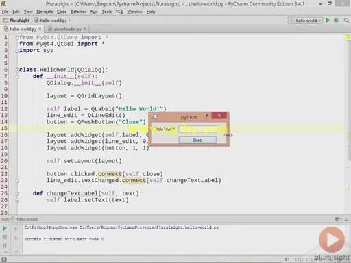Open the Tools menu
This screenshot has height=263, width=351.
(x=106, y=12)
